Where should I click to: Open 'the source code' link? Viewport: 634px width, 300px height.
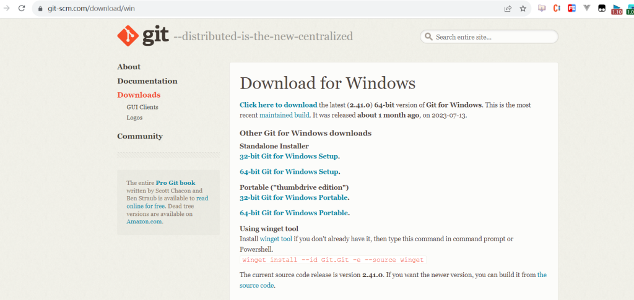point(393,280)
